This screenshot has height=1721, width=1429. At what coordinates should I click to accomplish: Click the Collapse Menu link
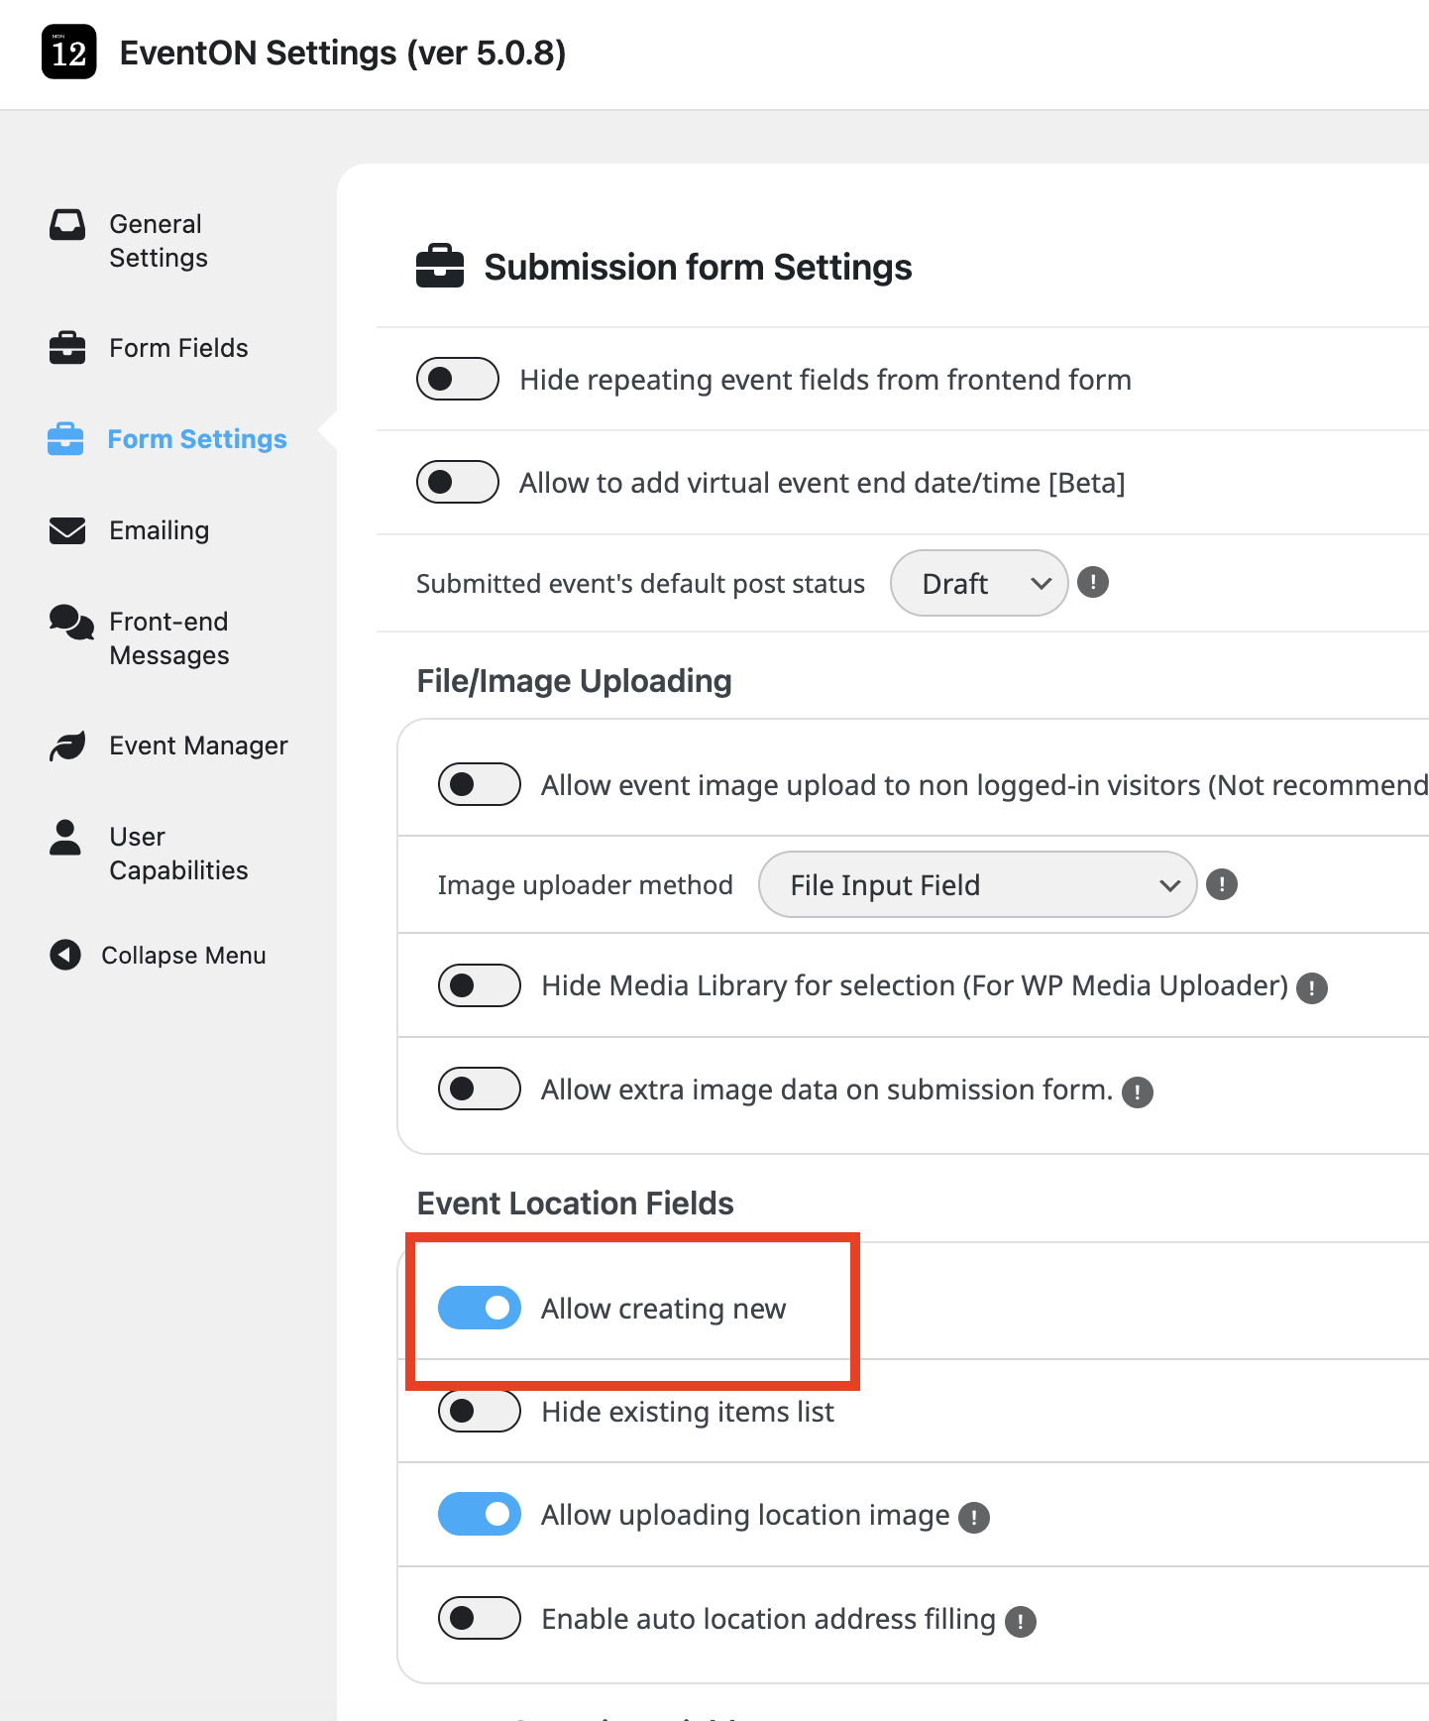tap(183, 955)
